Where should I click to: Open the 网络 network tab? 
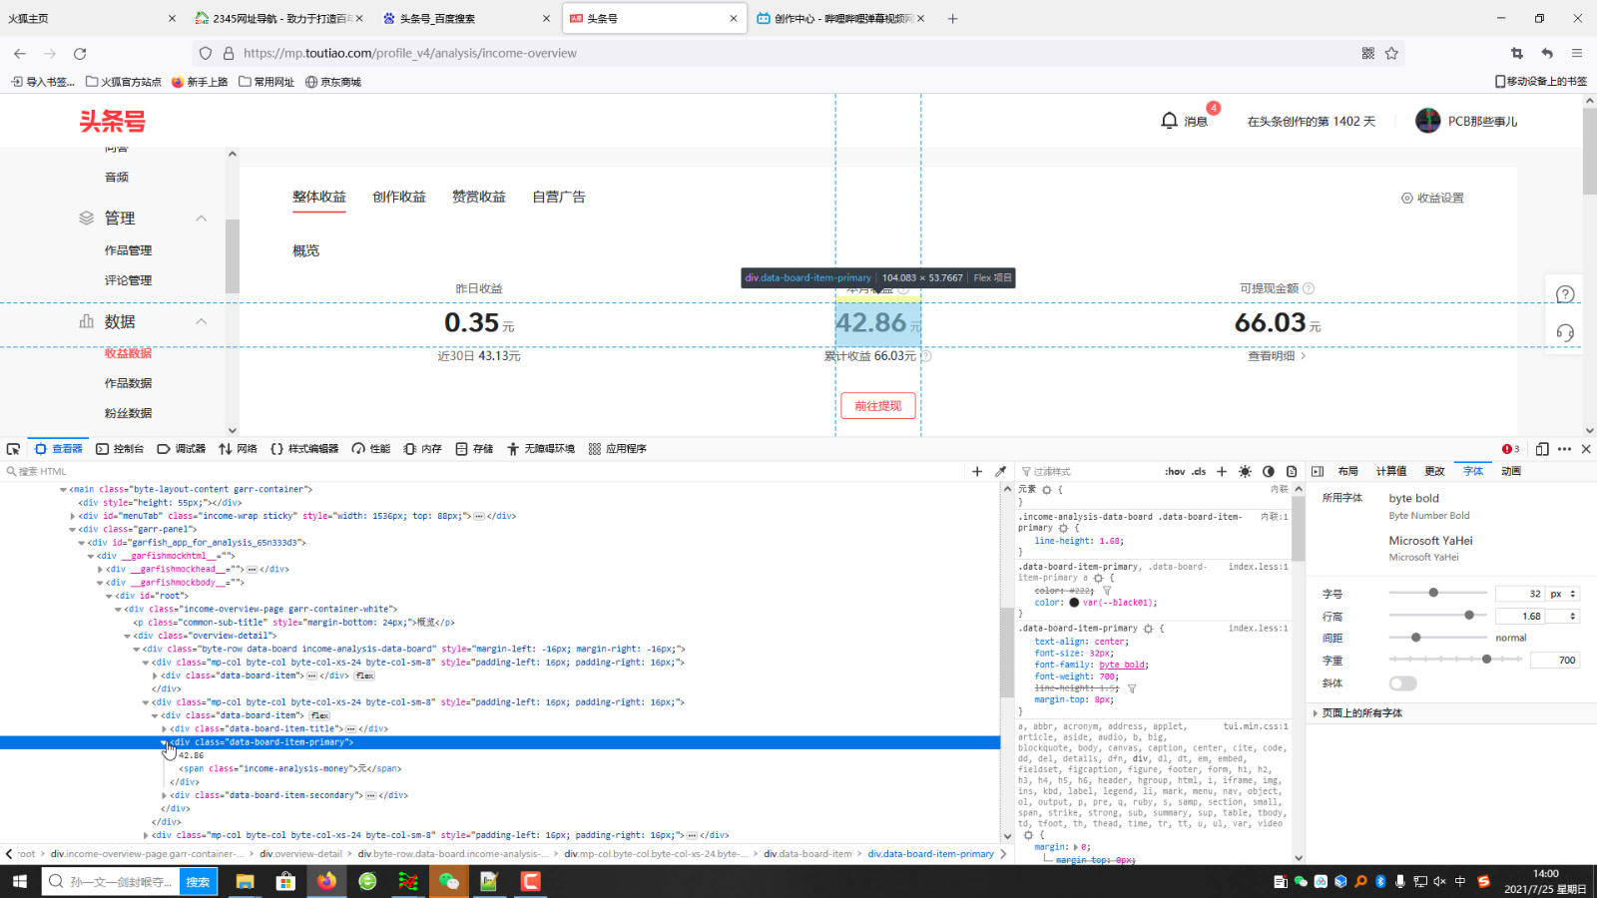(238, 449)
